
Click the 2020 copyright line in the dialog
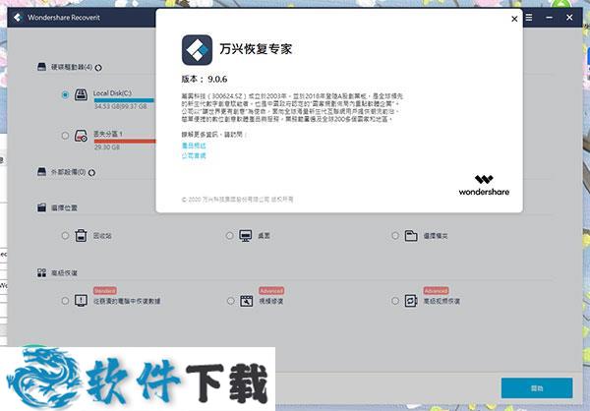pyautogui.click(x=237, y=200)
